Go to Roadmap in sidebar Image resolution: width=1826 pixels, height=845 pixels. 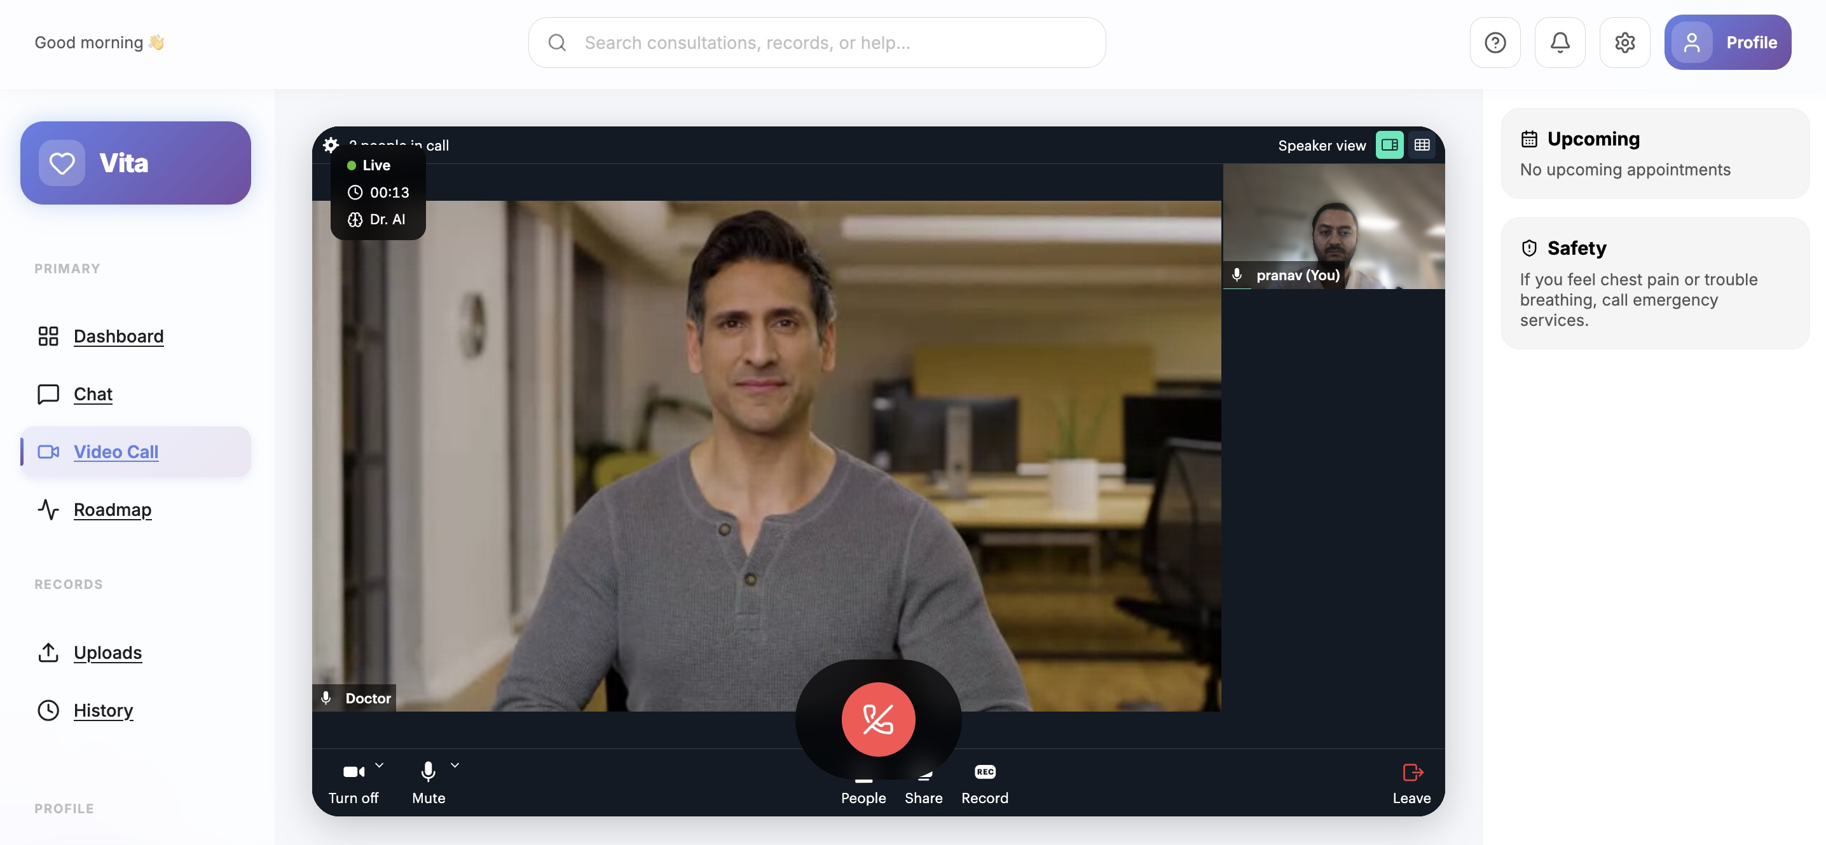pyautogui.click(x=112, y=510)
